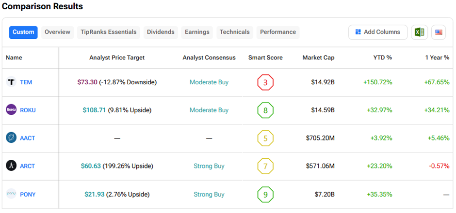Open the ARCT ticker link
This screenshot has width=456, height=213.
(27, 166)
